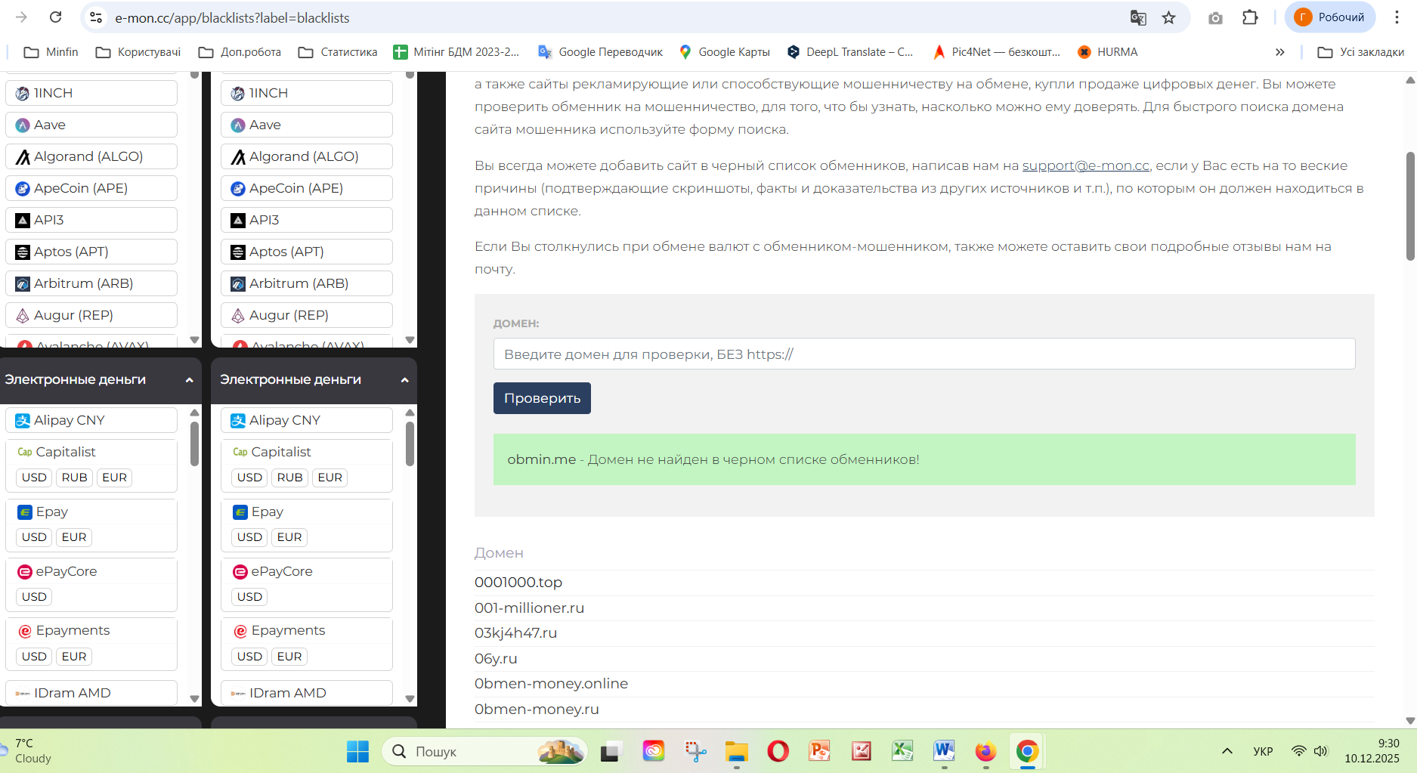Open the Pic4Net bookmark
This screenshot has height=773, width=1417.
click(x=997, y=52)
